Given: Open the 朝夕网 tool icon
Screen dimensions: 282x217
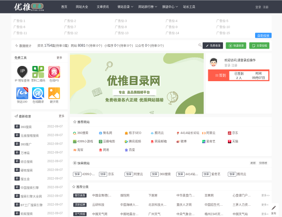Looking at the screenshot, I should [x=54, y=93].
